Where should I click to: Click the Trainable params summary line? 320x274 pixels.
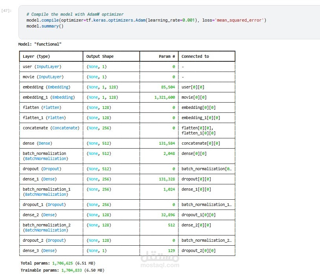(x=62, y=270)
